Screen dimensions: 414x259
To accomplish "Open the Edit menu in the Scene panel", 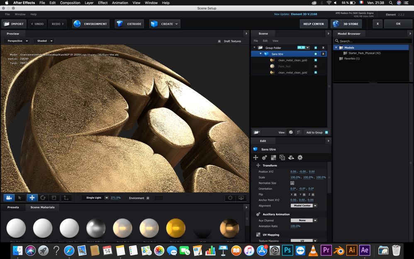I will [x=265, y=41].
